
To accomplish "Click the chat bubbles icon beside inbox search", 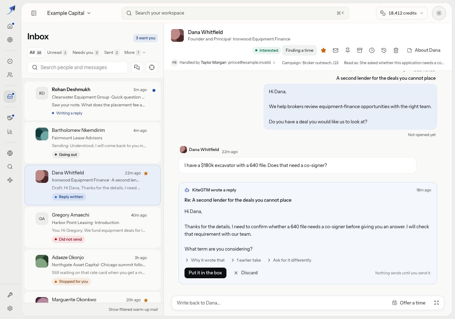I will pos(137,67).
